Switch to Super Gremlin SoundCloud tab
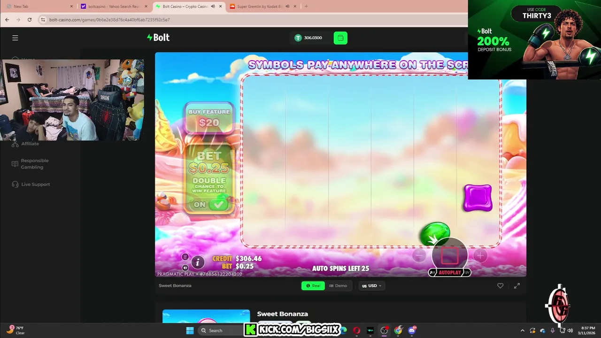This screenshot has width=601, height=338. (263, 7)
